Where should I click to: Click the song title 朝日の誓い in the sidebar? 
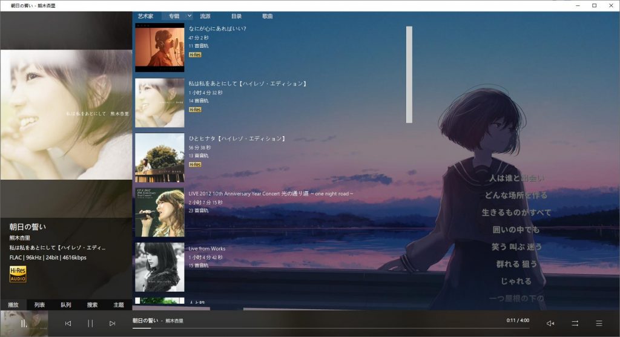pos(28,227)
